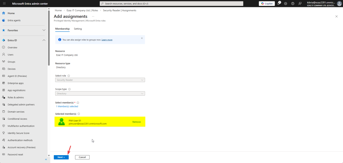This screenshot has width=343, height=163.
Task: Collapse the Entra ID section chevron
Action: pyautogui.click(x=44, y=40)
